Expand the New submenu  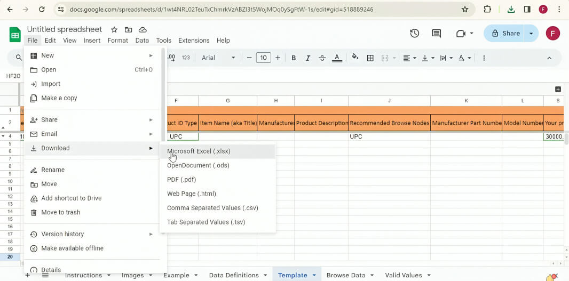click(92, 55)
